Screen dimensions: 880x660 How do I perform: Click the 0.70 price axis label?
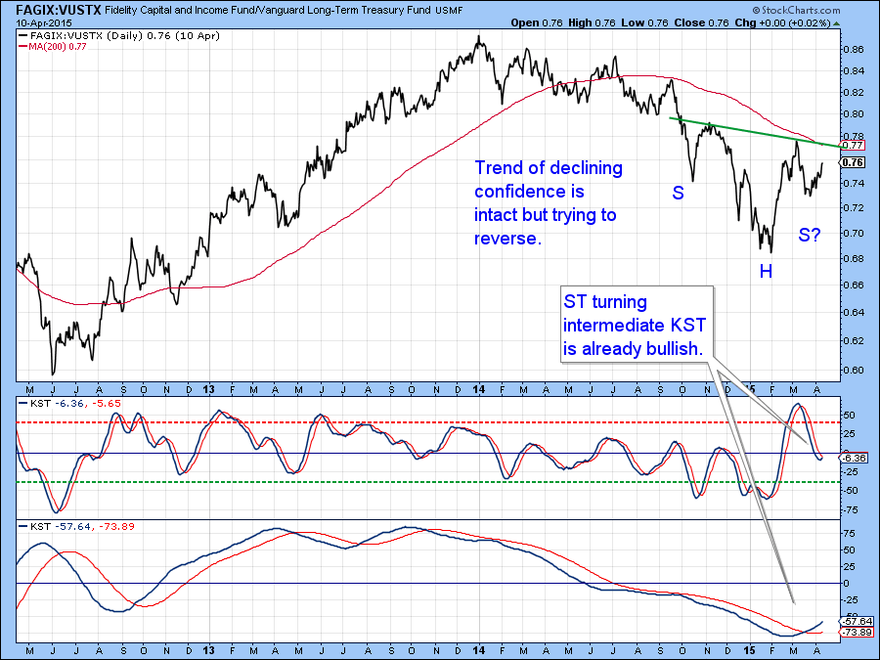pos(853,233)
